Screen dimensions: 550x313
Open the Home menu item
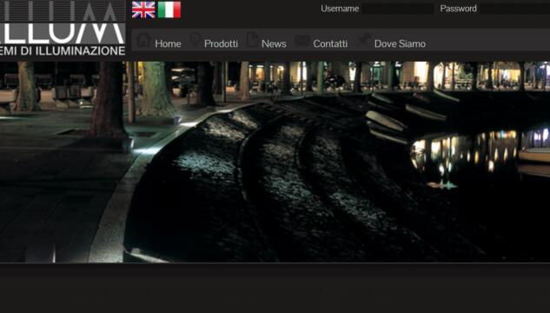click(168, 43)
